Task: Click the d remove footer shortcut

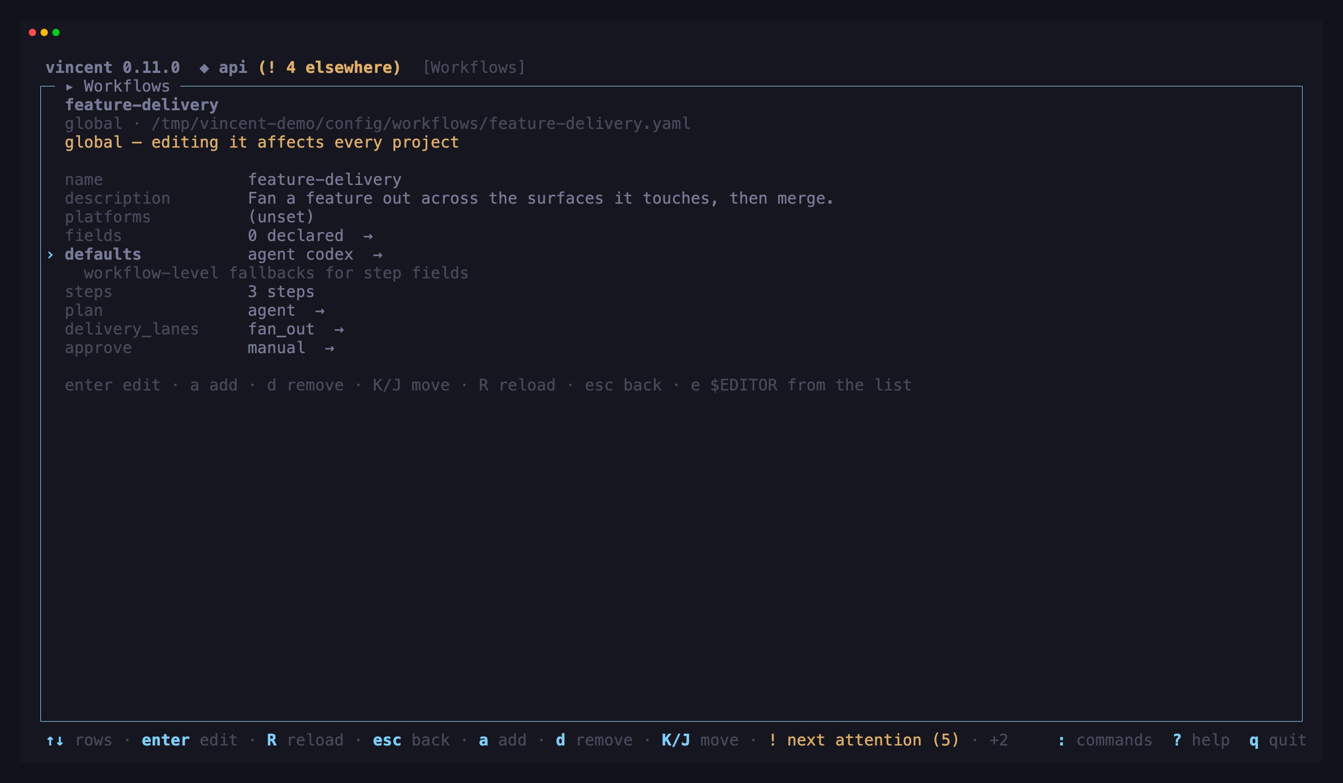Action: click(594, 740)
